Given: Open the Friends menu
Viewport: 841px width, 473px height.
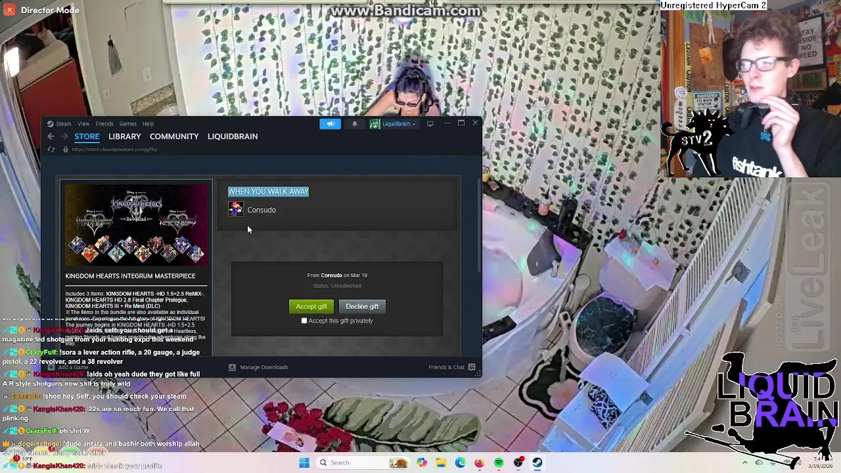Looking at the screenshot, I should 104,124.
